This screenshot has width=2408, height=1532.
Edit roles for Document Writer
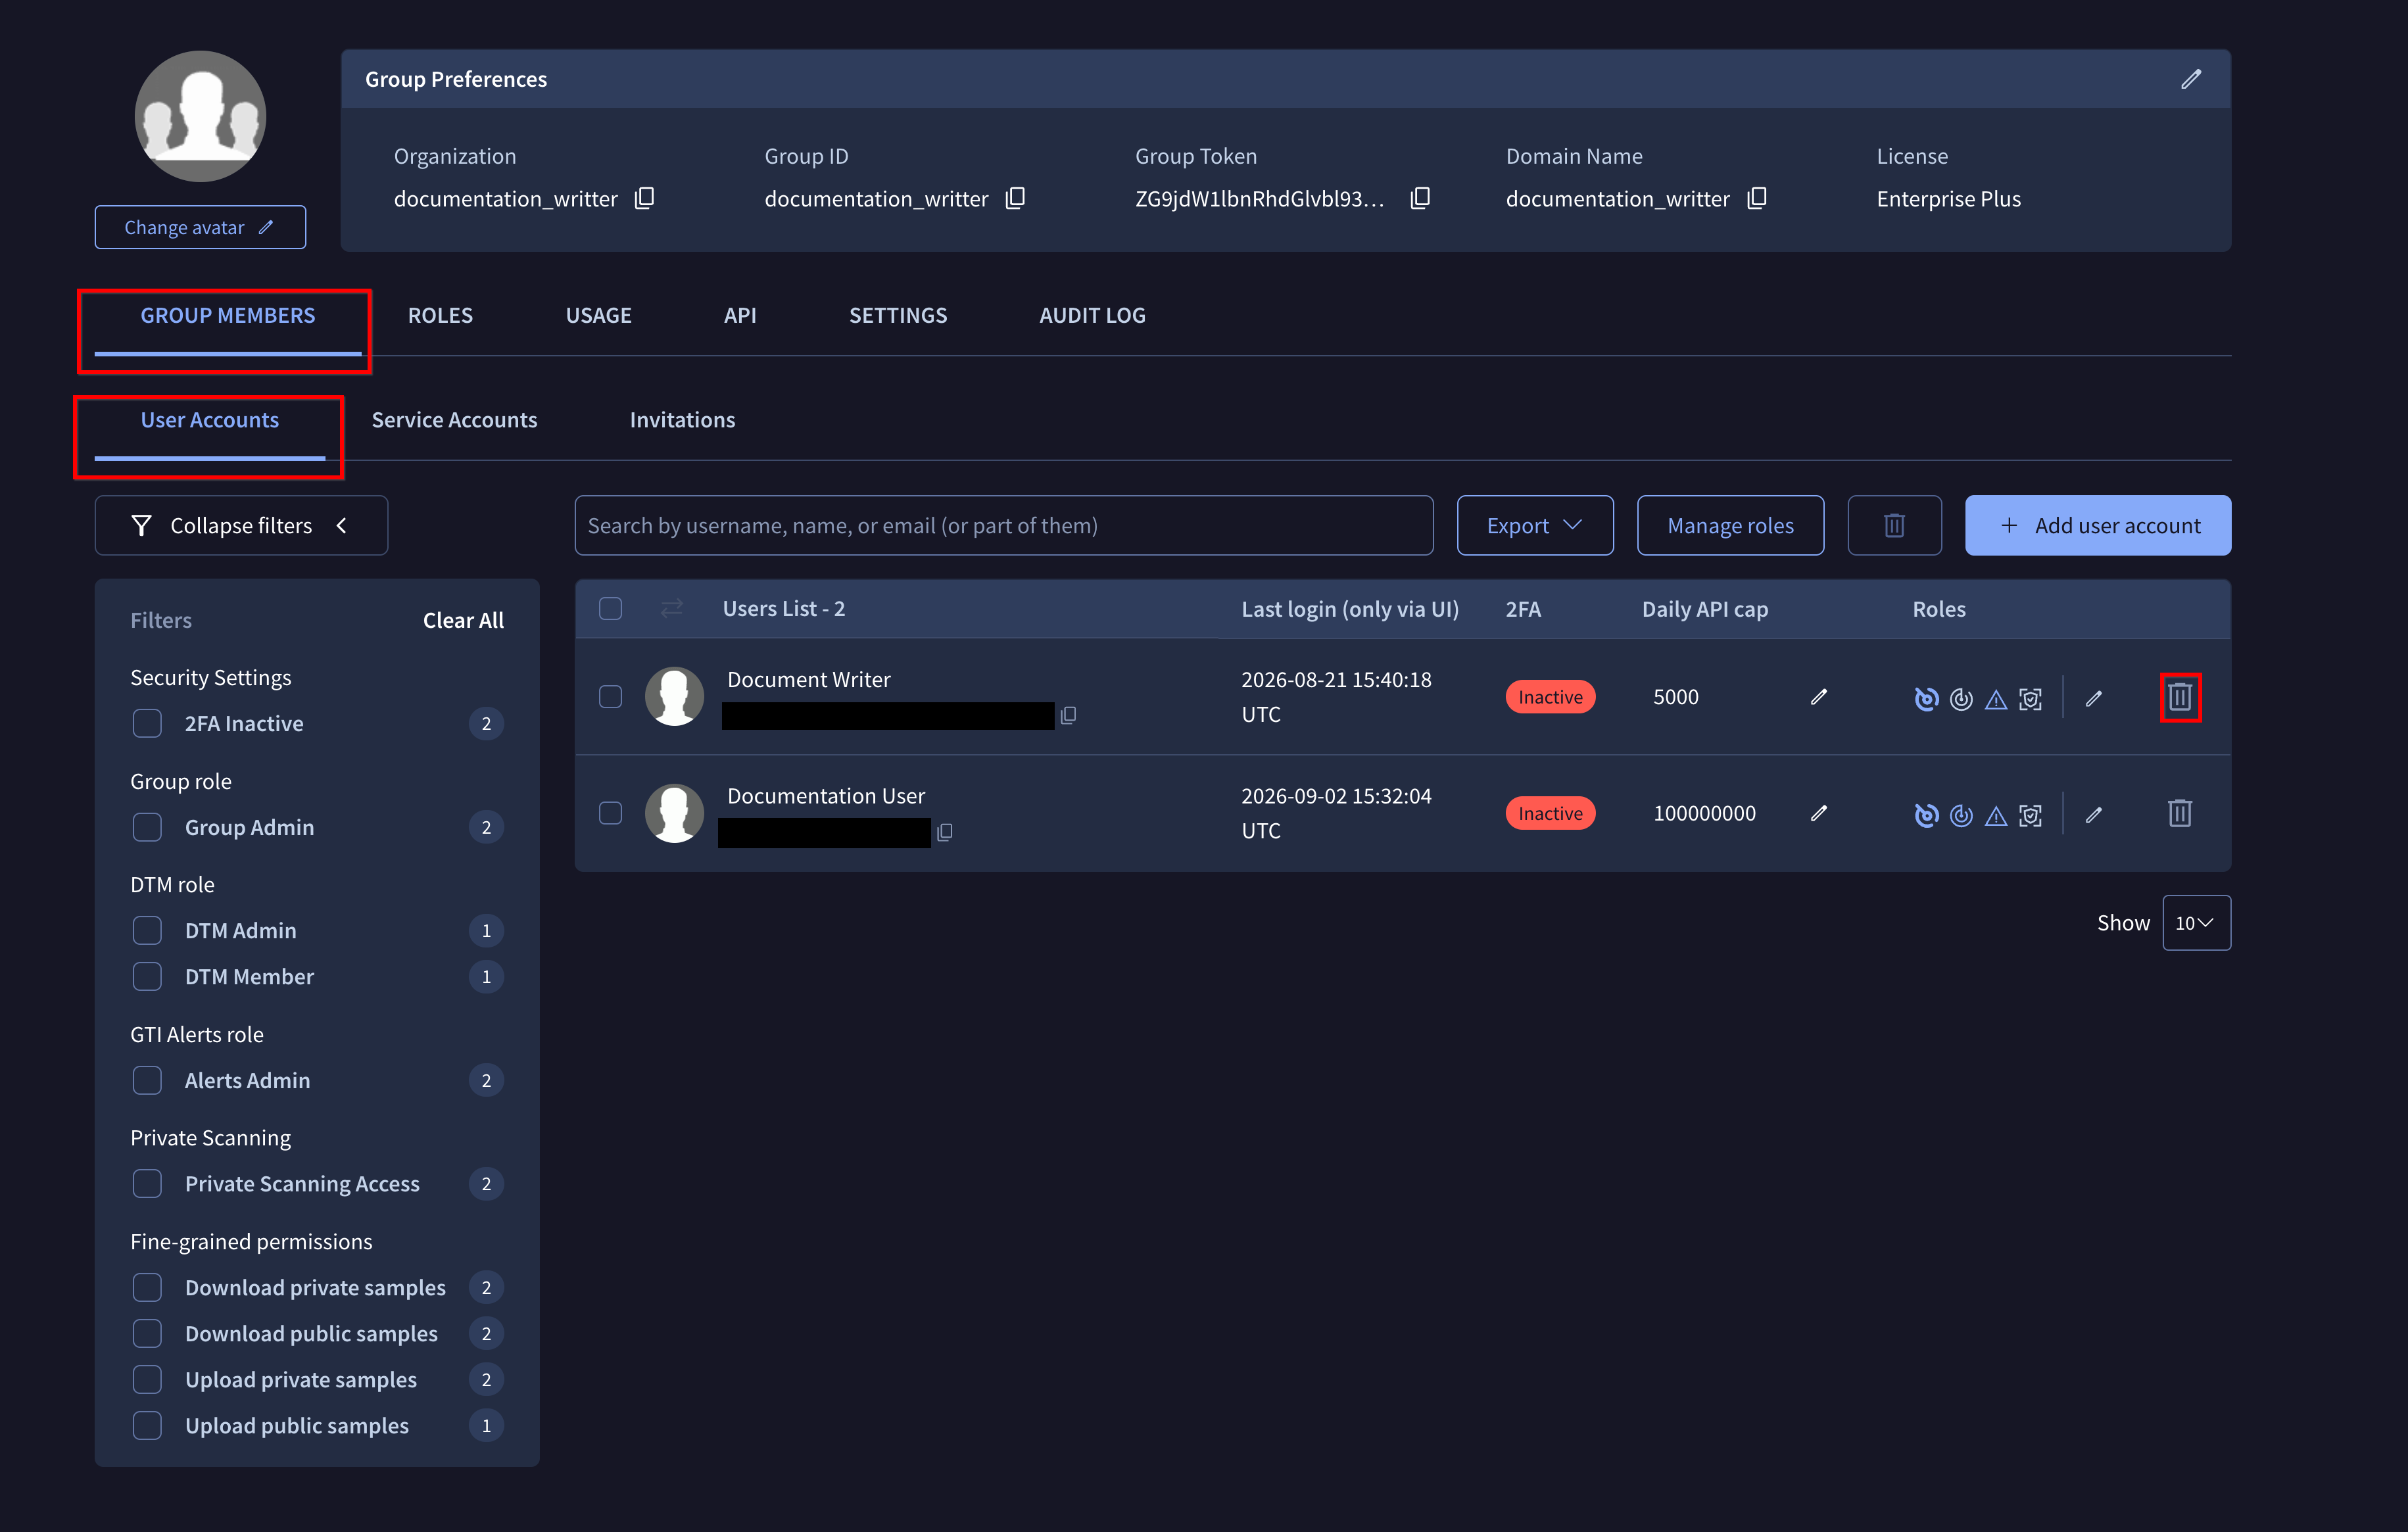pyautogui.click(x=2094, y=698)
